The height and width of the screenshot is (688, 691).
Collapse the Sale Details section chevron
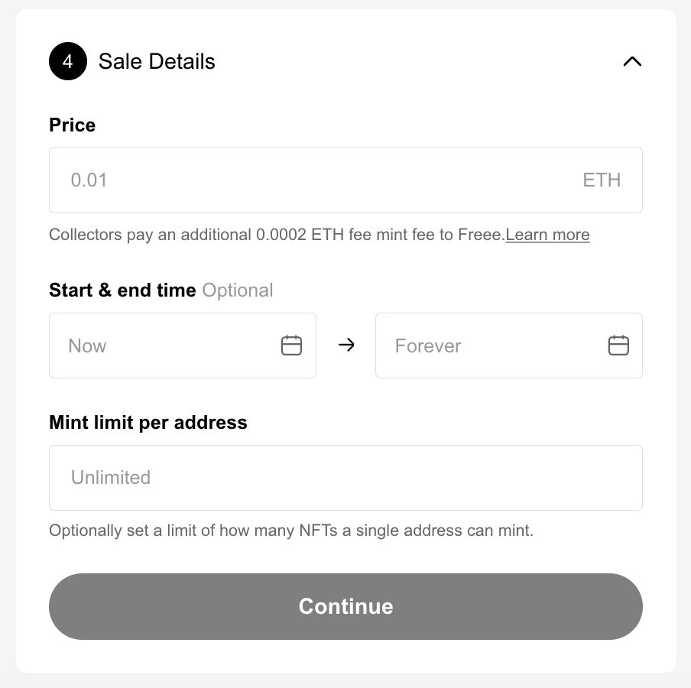[x=632, y=61]
